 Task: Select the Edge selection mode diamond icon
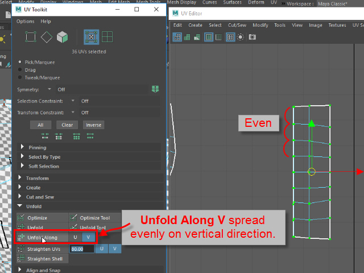47,37
